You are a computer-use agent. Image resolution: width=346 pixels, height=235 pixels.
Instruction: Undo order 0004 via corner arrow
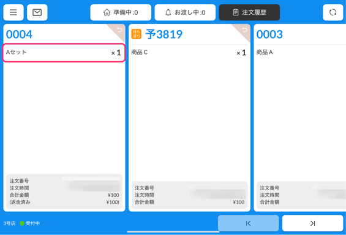tap(119, 29)
